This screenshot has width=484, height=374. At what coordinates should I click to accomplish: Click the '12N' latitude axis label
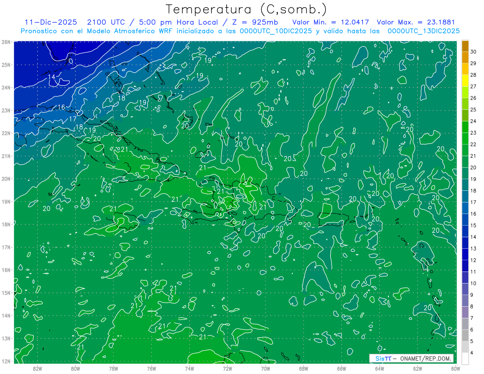click(x=6, y=361)
